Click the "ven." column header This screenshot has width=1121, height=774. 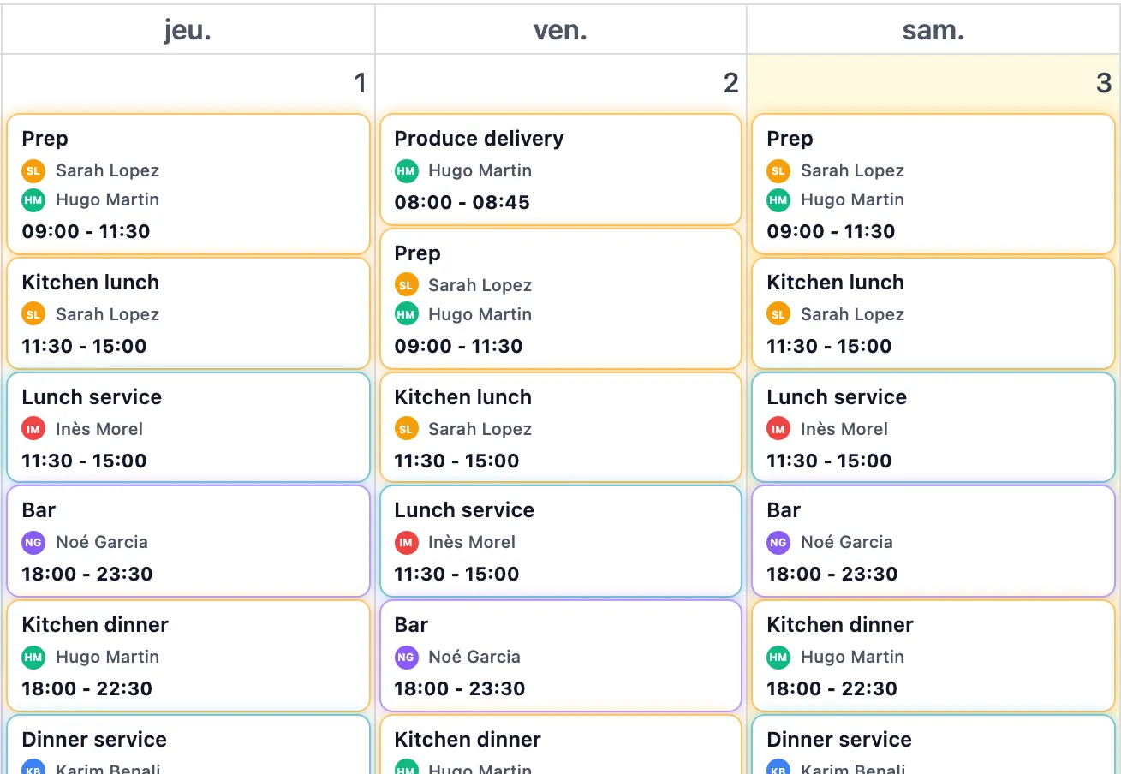point(561,31)
